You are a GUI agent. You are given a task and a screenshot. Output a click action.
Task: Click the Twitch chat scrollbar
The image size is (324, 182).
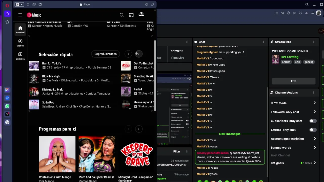268,131
